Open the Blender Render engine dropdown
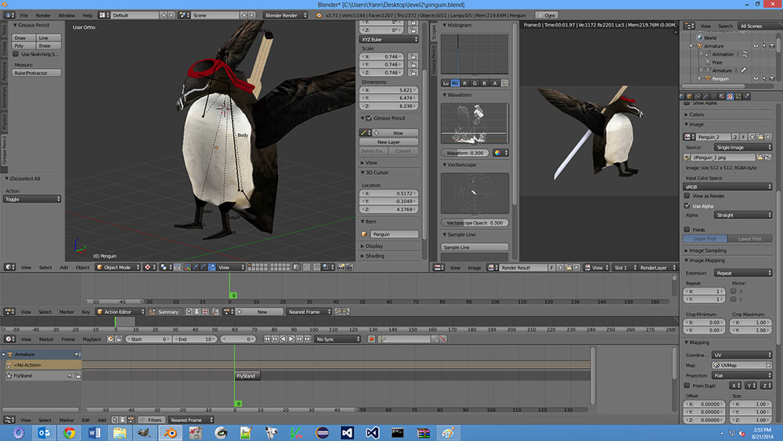 pyautogui.click(x=285, y=15)
